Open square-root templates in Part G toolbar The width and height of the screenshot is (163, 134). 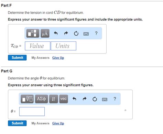pyautogui.click(x=27, y=99)
